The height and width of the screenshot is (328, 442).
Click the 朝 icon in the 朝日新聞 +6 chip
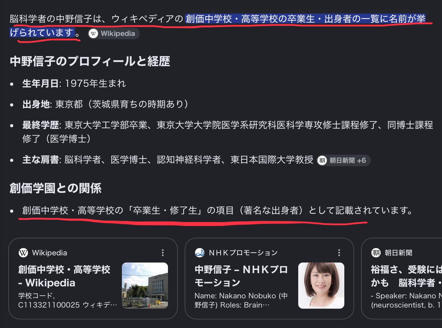coord(322,160)
